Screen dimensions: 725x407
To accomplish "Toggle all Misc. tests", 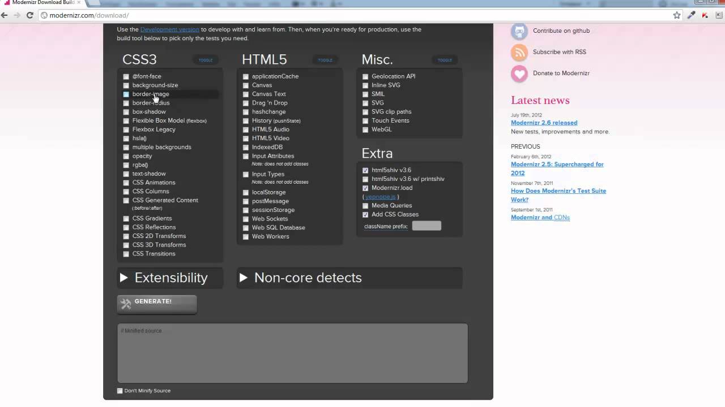I will click(445, 60).
